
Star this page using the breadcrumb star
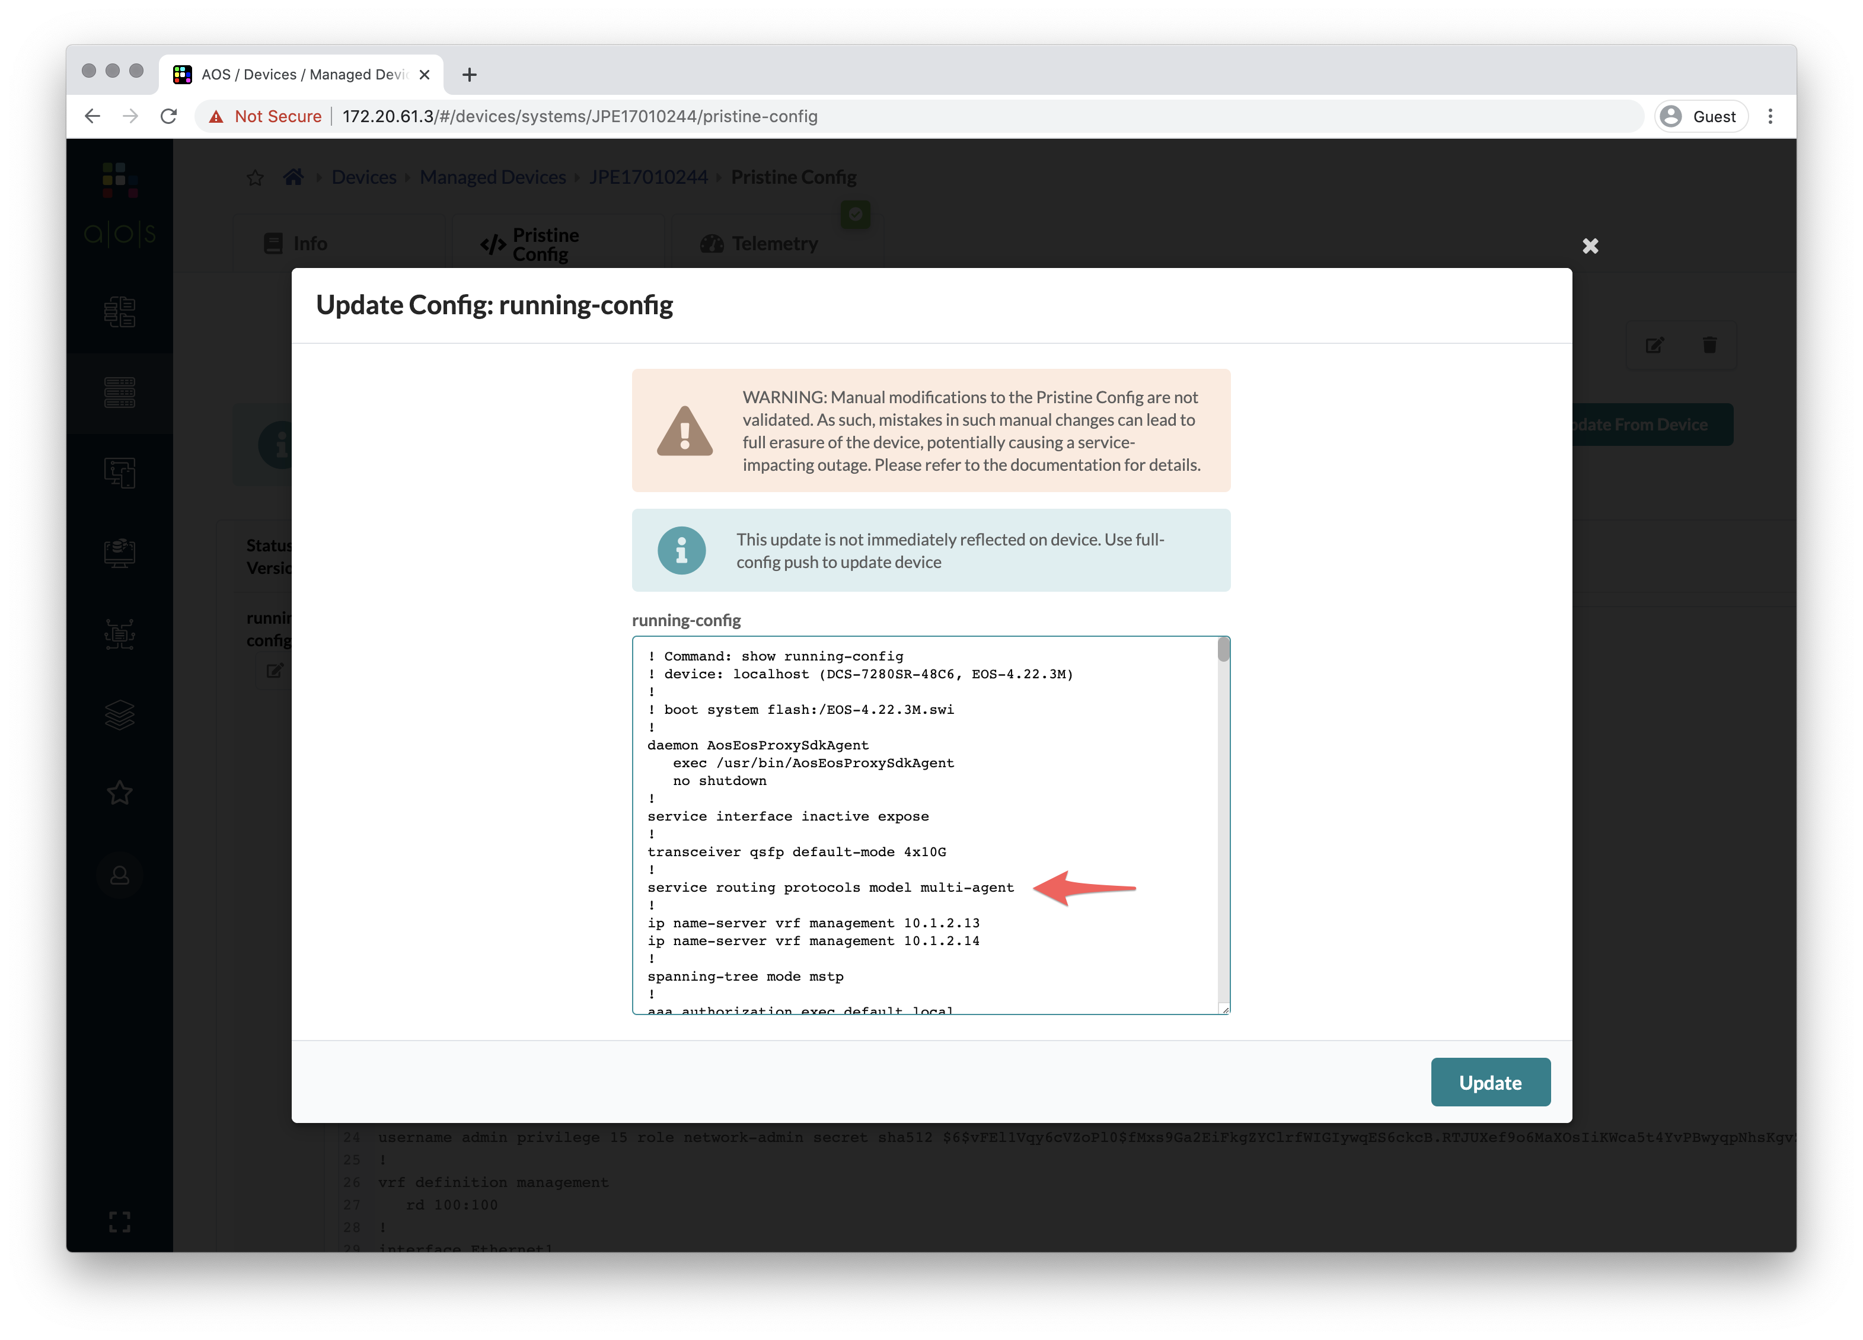[254, 177]
